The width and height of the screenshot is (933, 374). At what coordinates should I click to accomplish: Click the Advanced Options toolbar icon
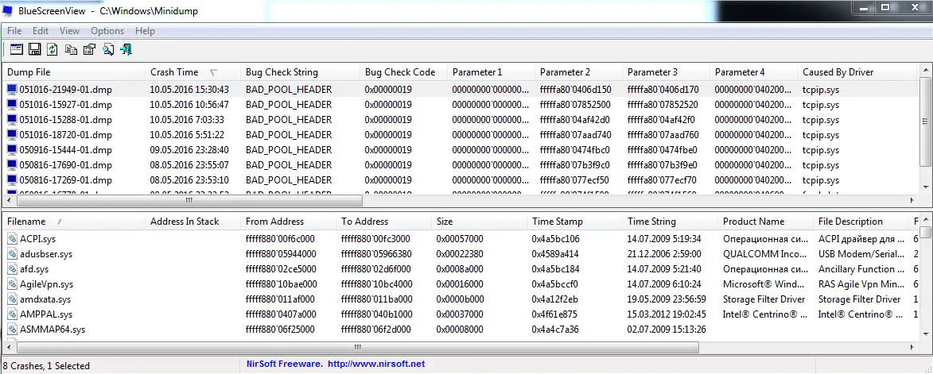(16, 49)
